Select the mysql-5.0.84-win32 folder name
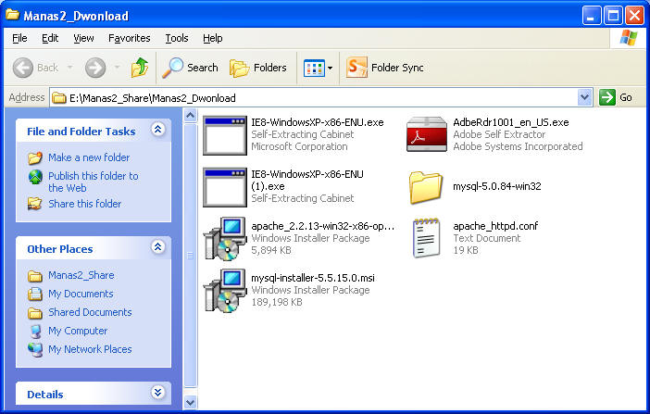 pyautogui.click(x=496, y=186)
